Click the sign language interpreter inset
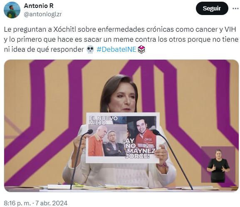 pyautogui.click(x=218, y=164)
